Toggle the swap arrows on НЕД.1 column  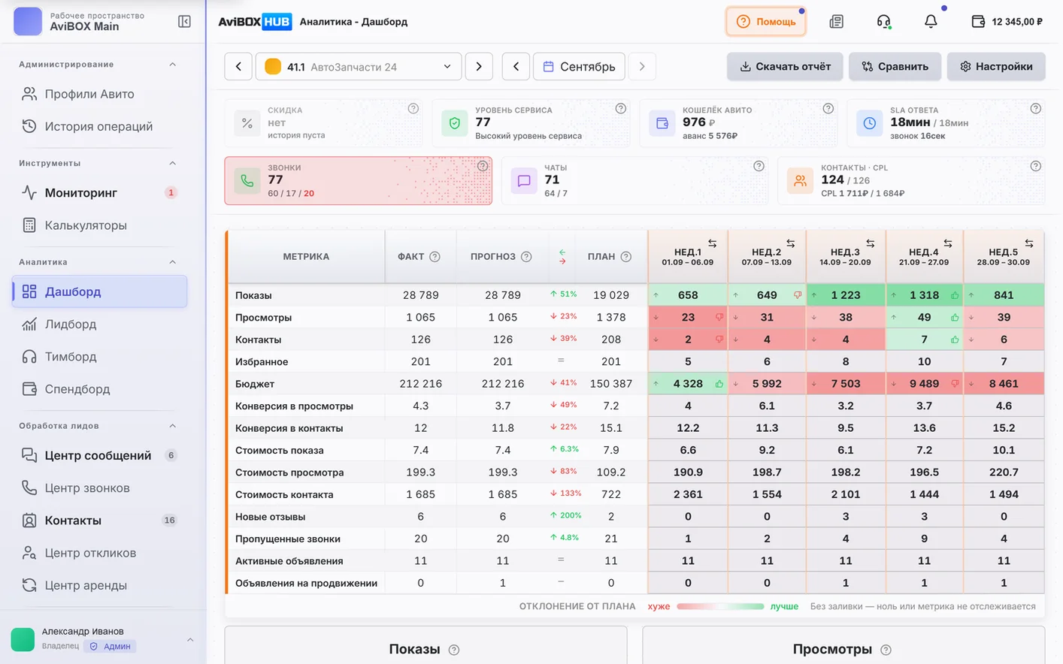point(712,243)
